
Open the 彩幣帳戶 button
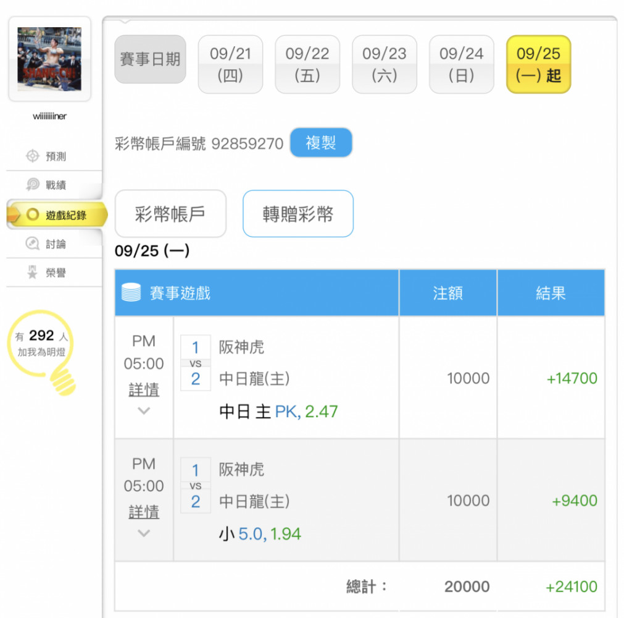tap(170, 214)
